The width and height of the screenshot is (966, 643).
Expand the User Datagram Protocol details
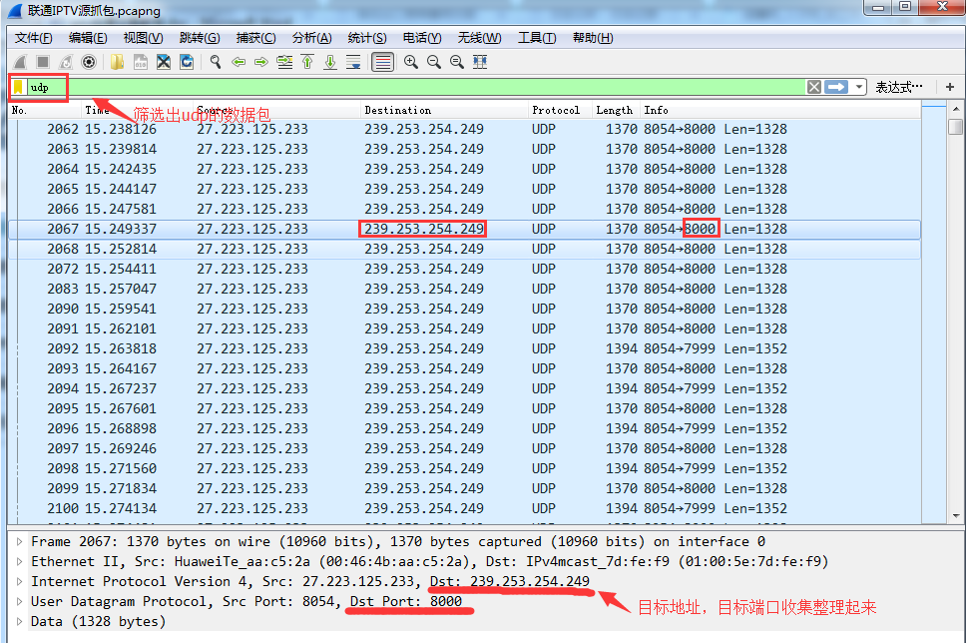click(x=20, y=601)
